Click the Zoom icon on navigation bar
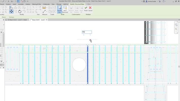Screen dimensions: 180x101 click(176, 29)
